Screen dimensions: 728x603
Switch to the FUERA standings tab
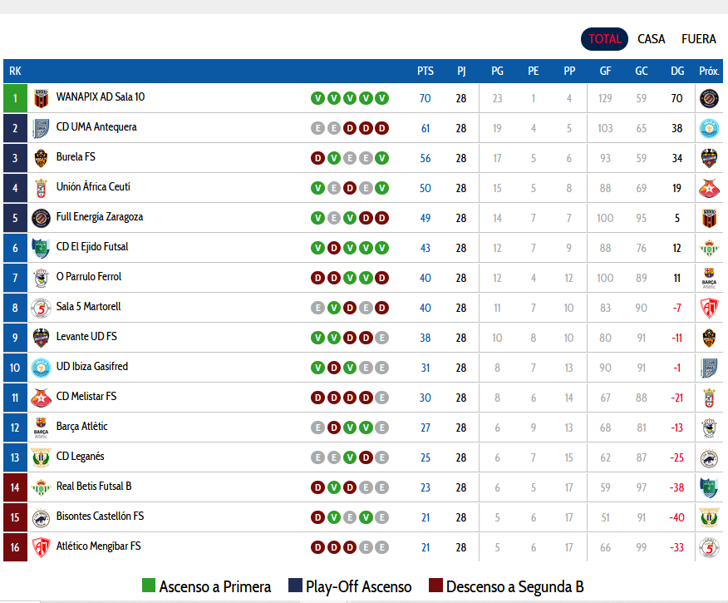coord(699,39)
